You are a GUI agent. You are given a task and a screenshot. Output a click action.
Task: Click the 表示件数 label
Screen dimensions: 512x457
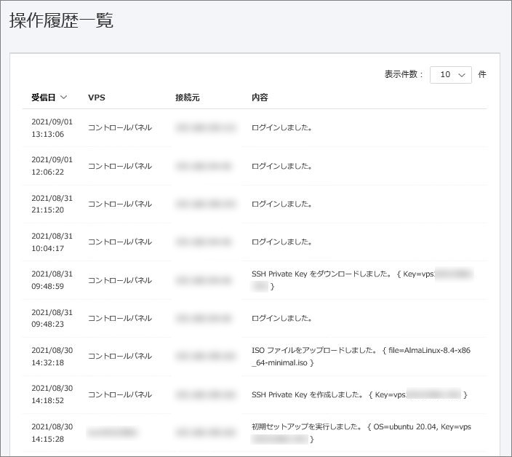(x=403, y=74)
